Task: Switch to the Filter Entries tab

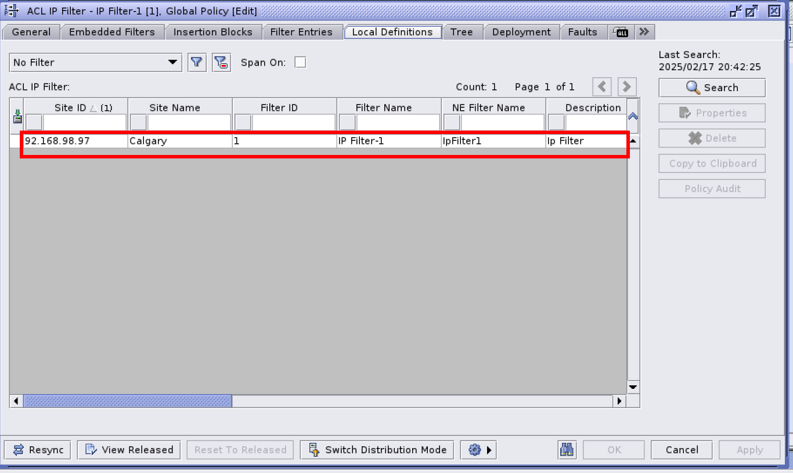Action: tap(301, 32)
